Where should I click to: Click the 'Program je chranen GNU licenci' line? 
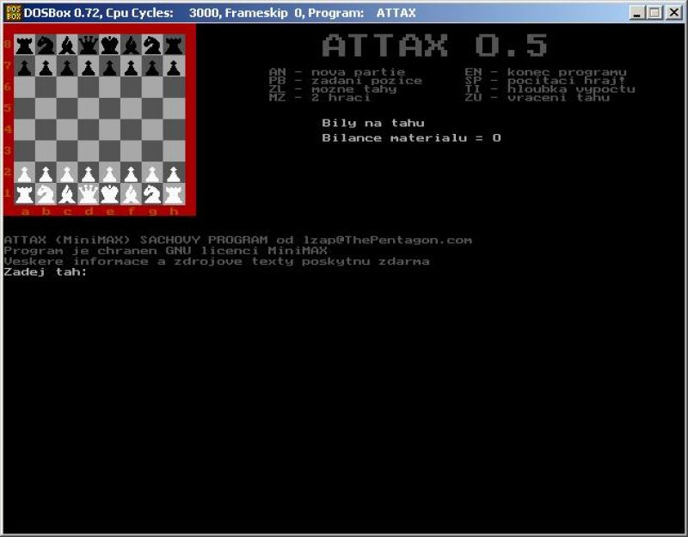click(165, 251)
